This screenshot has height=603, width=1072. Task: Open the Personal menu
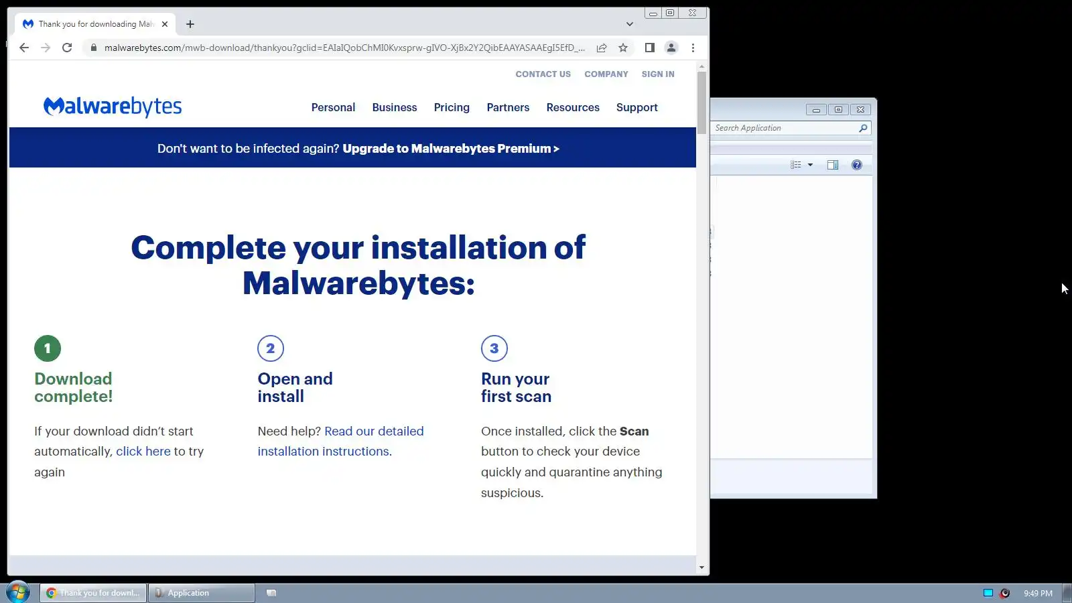click(x=333, y=107)
